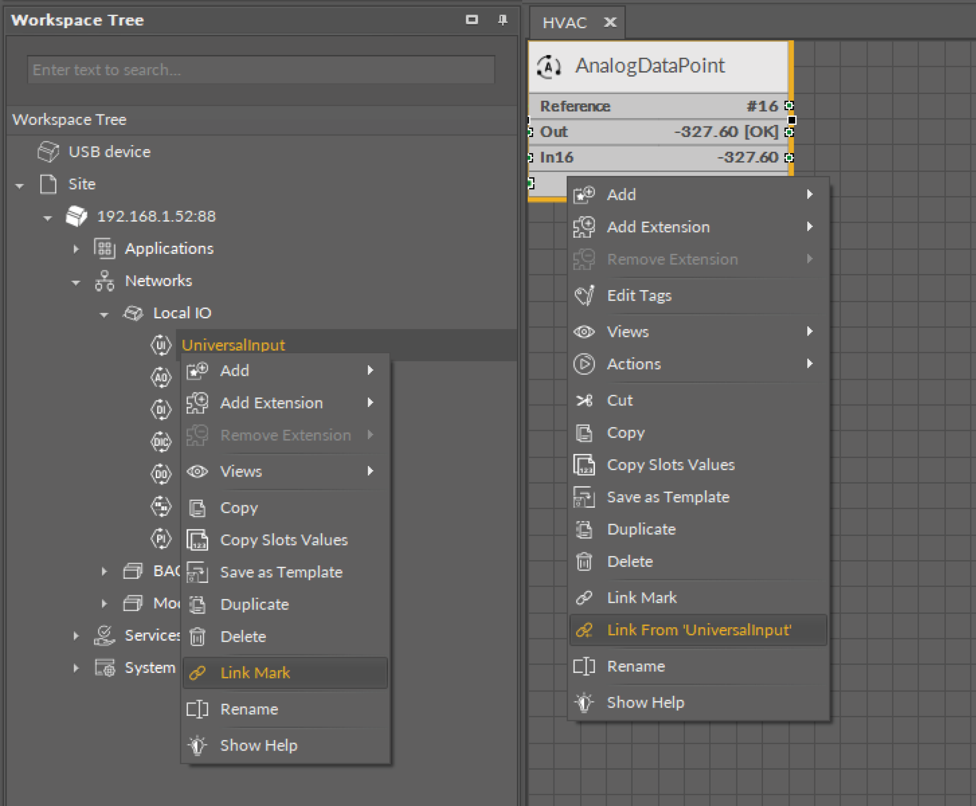Screen dimensions: 976x806
Task: Collapse the Site tree node
Action: point(20,185)
